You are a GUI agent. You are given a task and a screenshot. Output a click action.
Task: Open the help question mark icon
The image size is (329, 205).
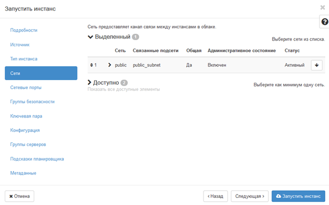325,22
